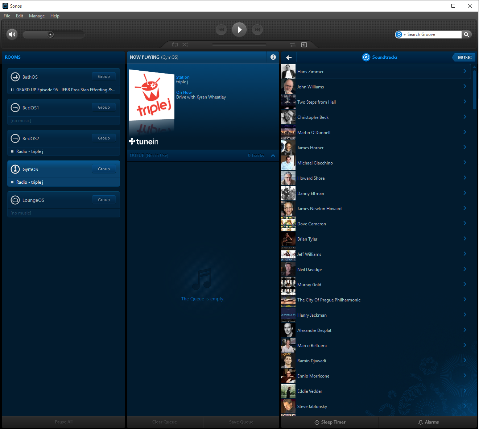Open the Alarms settings
The width and height of the screenshot is (479, 429).
(428, 422)
